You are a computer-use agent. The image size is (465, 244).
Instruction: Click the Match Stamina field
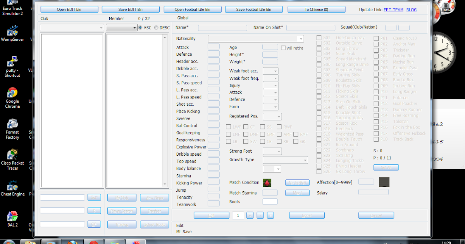coord(270,192)
